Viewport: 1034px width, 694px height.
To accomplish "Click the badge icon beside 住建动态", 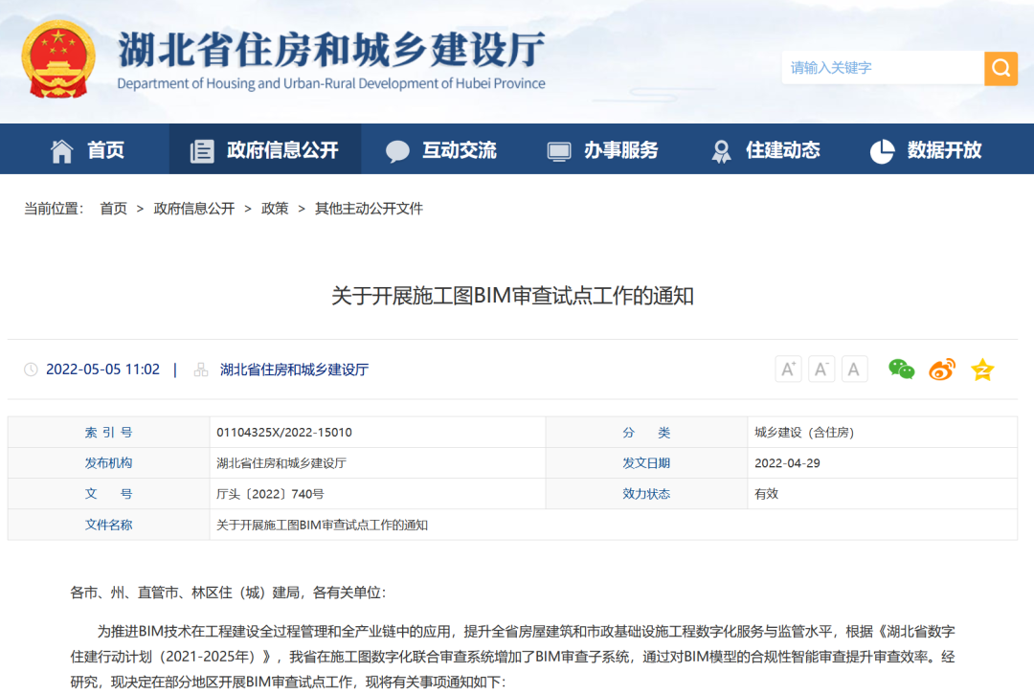I will click(x=720, y=148).
